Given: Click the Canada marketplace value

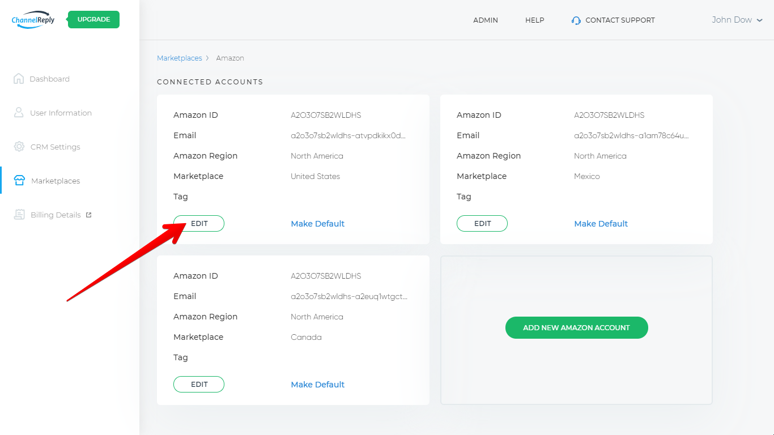Looking at the screenshot, I should tap(306, 337).
